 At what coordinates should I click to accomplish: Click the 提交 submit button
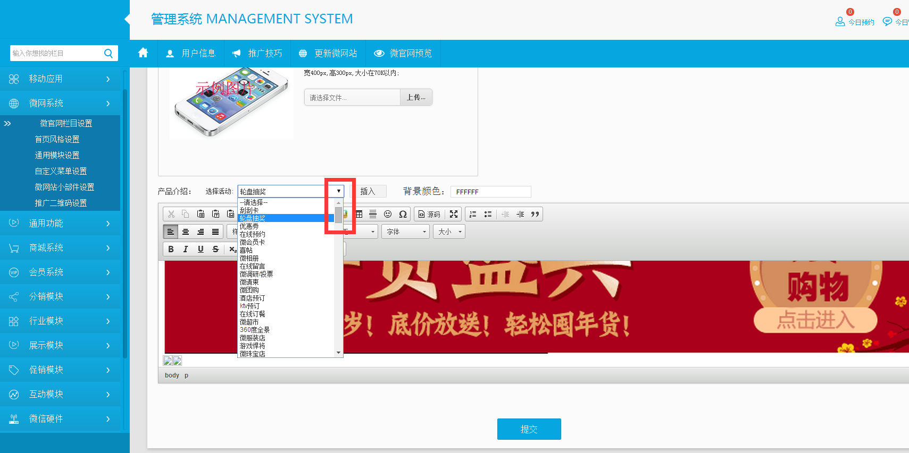pyautogui.click(x=529, y=429)
